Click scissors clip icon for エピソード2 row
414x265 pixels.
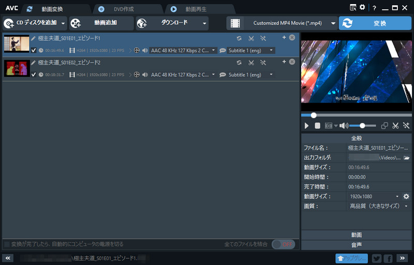tap(251, 63)
